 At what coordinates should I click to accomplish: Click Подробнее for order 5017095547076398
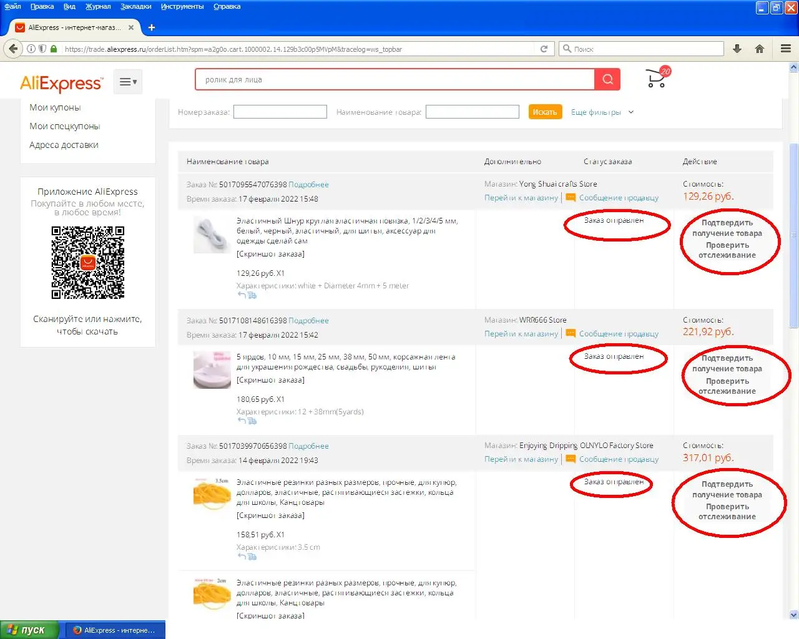coord(308,185)
